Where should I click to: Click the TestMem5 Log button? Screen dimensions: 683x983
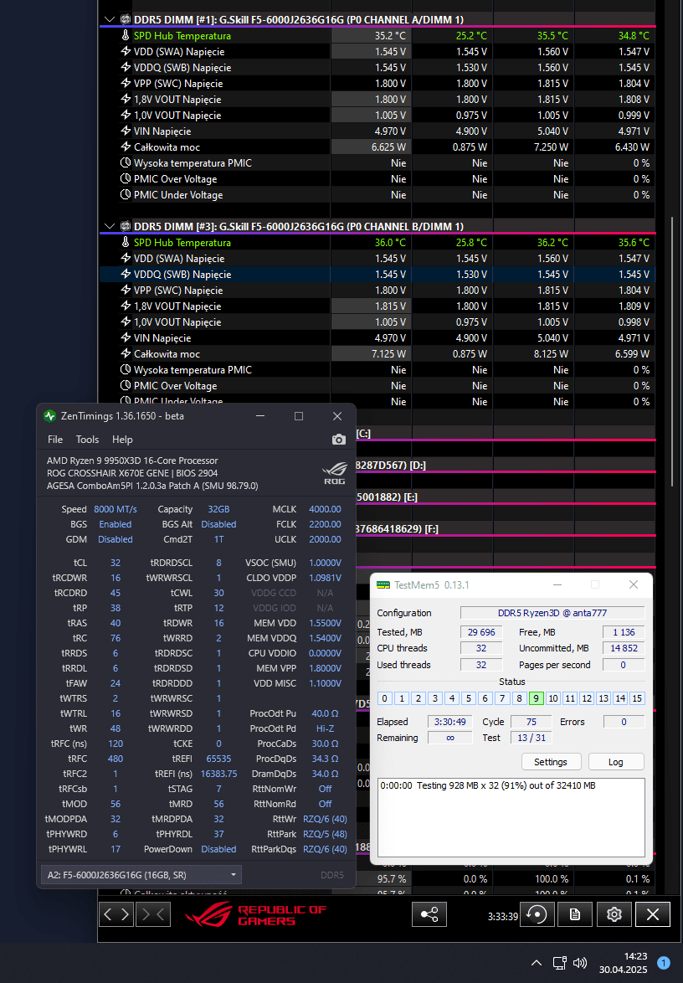pyautogui.click(x=616, y=762)
